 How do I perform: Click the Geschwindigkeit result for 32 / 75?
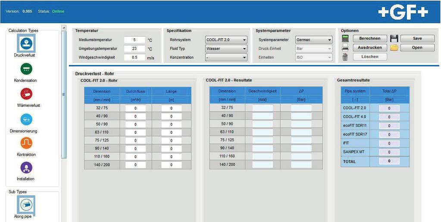click(263, 108)
